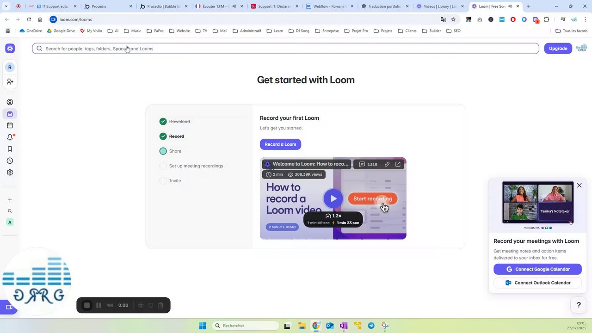The width and height of the screenshot is (592, 333).
Task: Reload the page
Action: click(x=29, y=19)
